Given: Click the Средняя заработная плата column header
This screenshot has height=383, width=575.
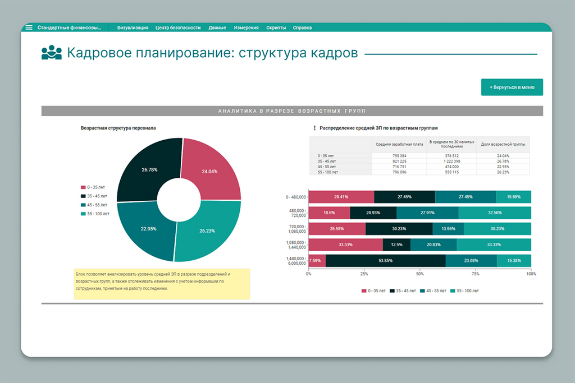Looking at the screenshot, I should click(399, 144).
